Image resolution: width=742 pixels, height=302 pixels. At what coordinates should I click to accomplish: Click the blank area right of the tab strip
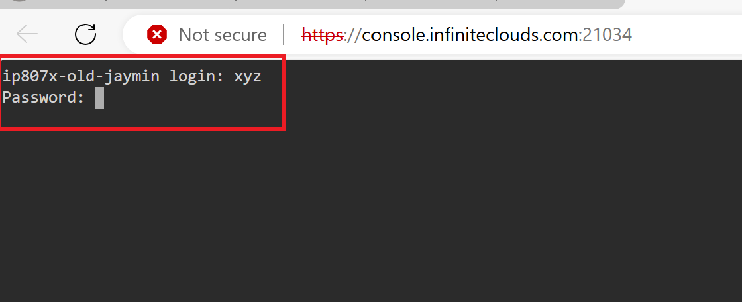coord(682,5)
